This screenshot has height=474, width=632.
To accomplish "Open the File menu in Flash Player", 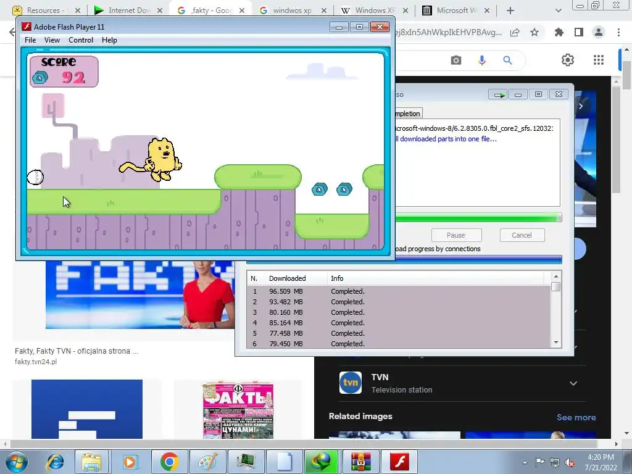I will pos(30,40).
